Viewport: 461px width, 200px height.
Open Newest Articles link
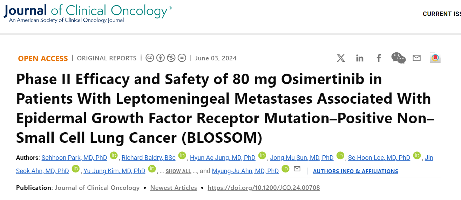click(174, 188)
